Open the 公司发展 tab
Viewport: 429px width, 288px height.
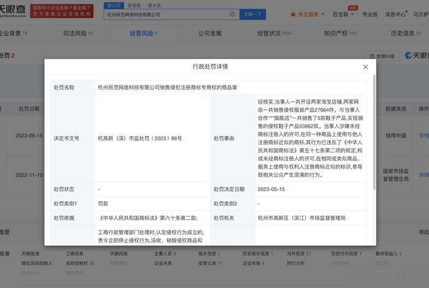point(210,33)
